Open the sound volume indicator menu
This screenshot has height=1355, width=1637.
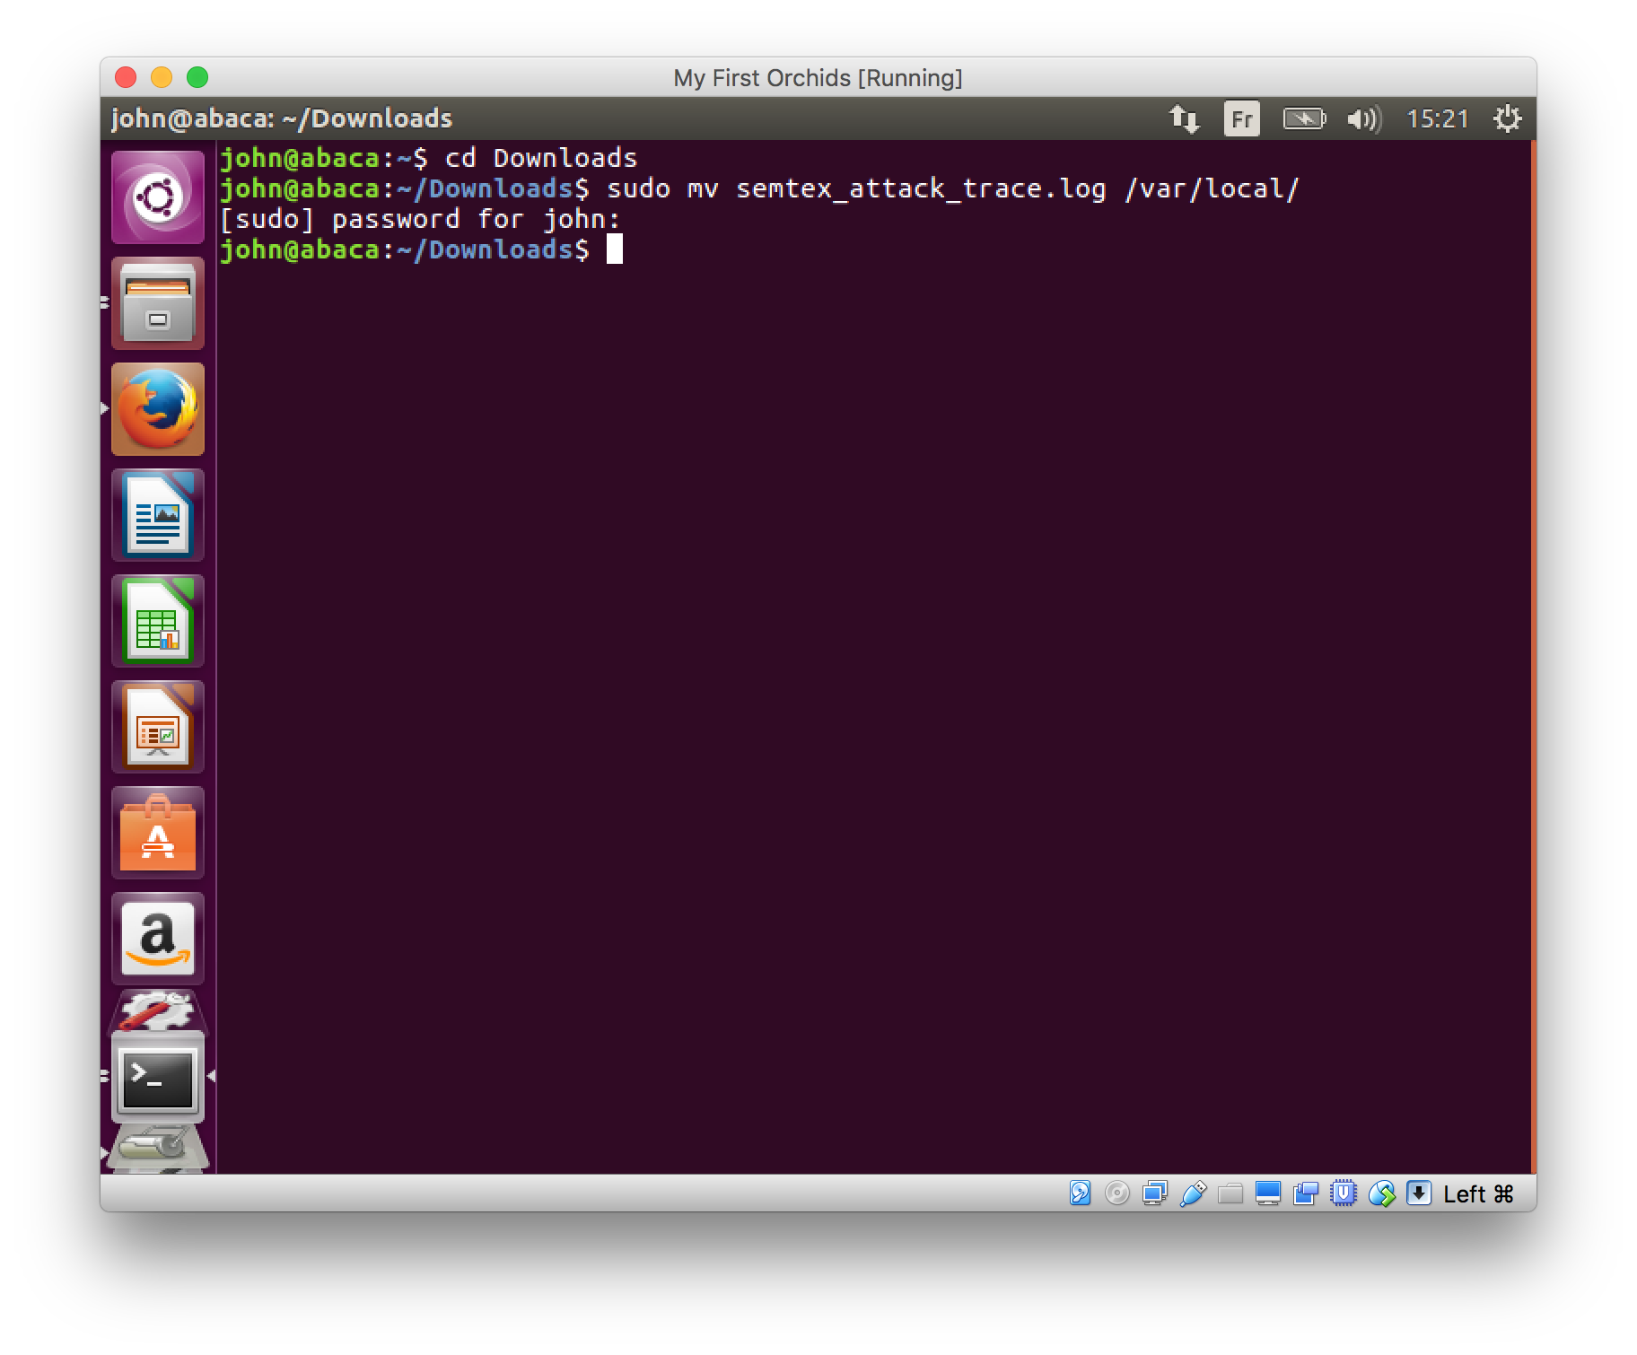pos(1363,118)
